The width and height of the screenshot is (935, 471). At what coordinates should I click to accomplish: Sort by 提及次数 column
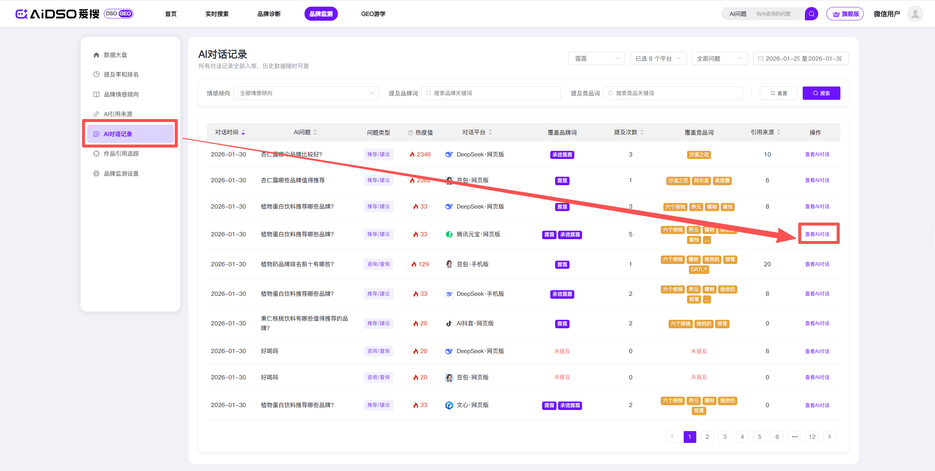[x=642, y=132]
